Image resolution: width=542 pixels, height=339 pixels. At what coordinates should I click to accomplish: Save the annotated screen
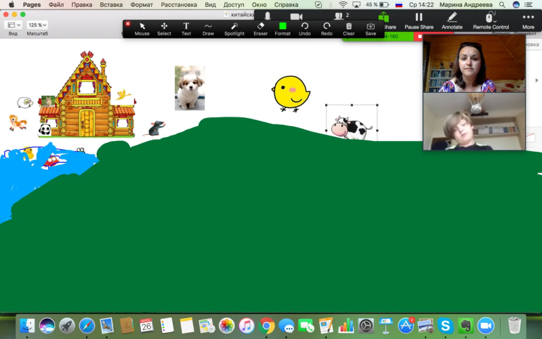[371, 28]
